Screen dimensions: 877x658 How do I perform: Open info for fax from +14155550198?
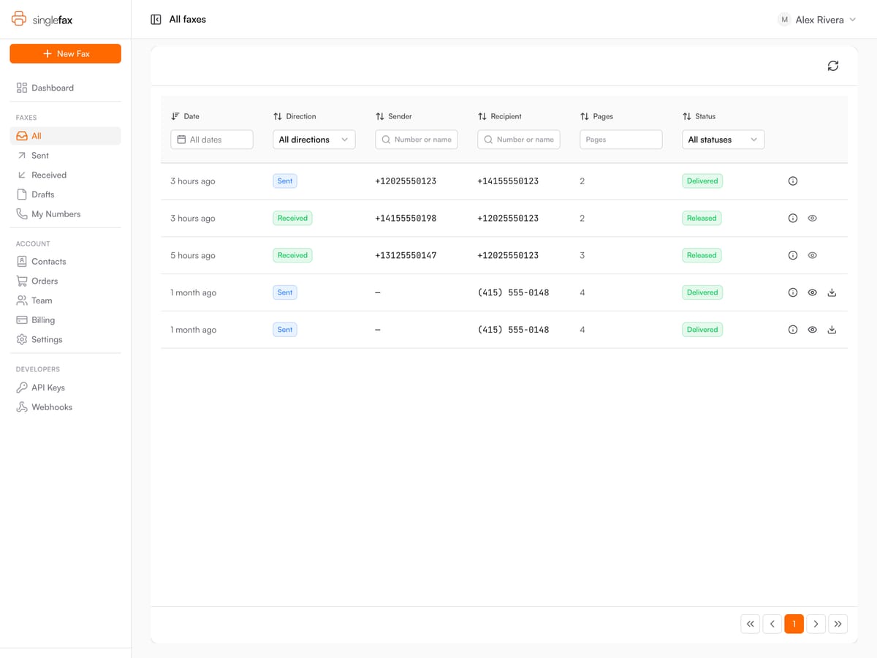(793, 219)
